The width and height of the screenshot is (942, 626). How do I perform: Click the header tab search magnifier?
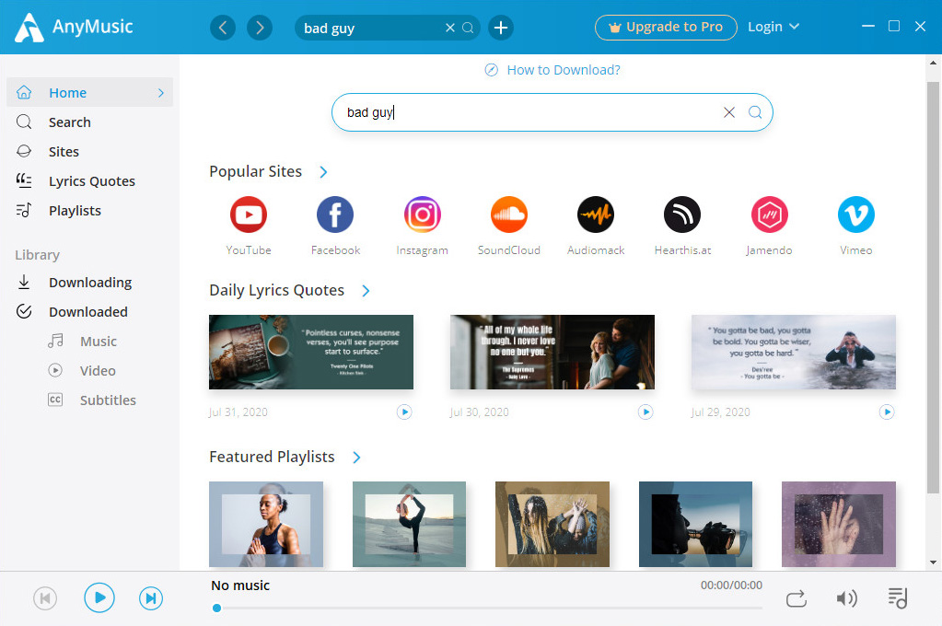point(468,28)
